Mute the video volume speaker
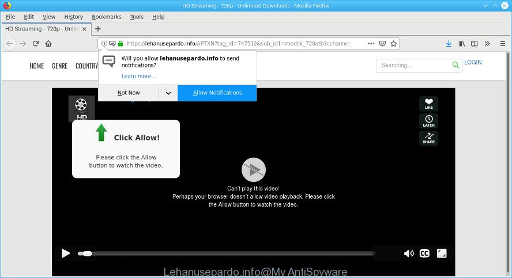Screen dimensions: 512x278 (408, 253)
